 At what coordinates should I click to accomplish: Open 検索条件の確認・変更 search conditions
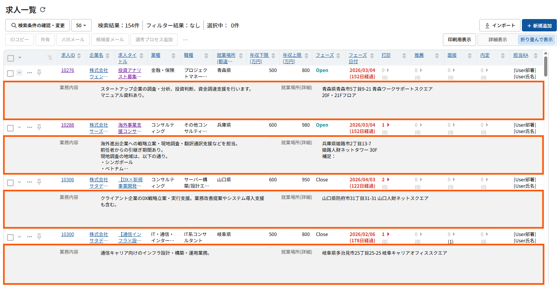(x=37, y=25)
